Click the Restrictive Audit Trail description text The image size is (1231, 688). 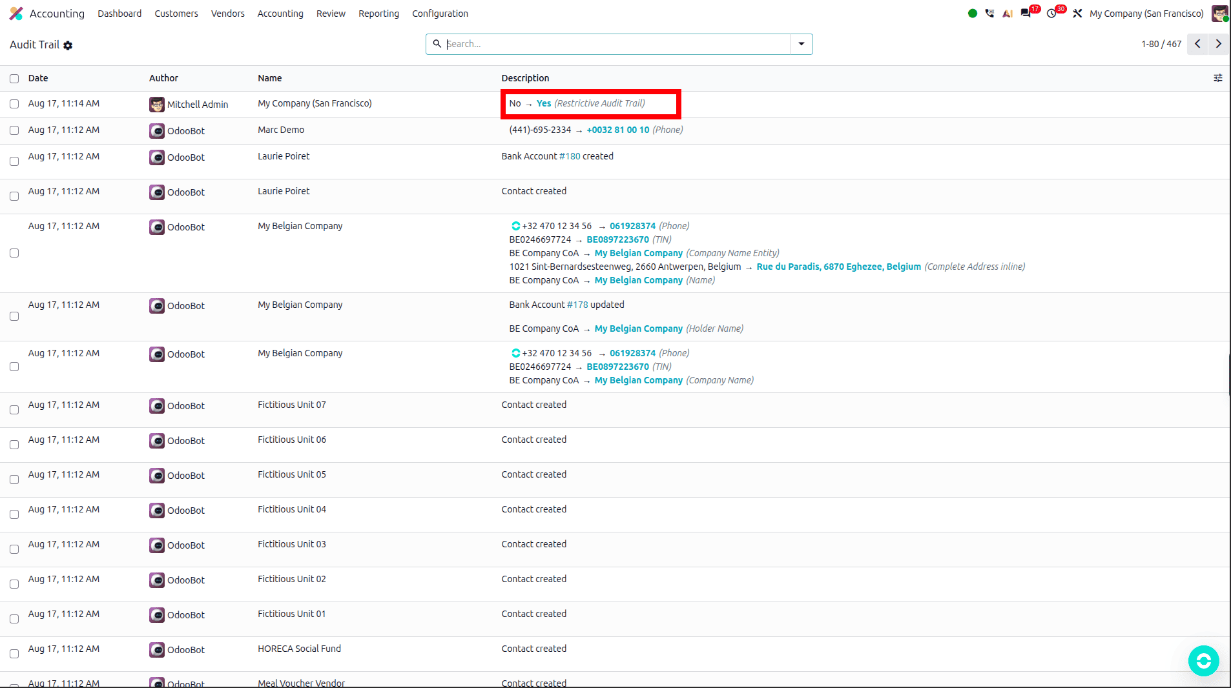[599, 103]
